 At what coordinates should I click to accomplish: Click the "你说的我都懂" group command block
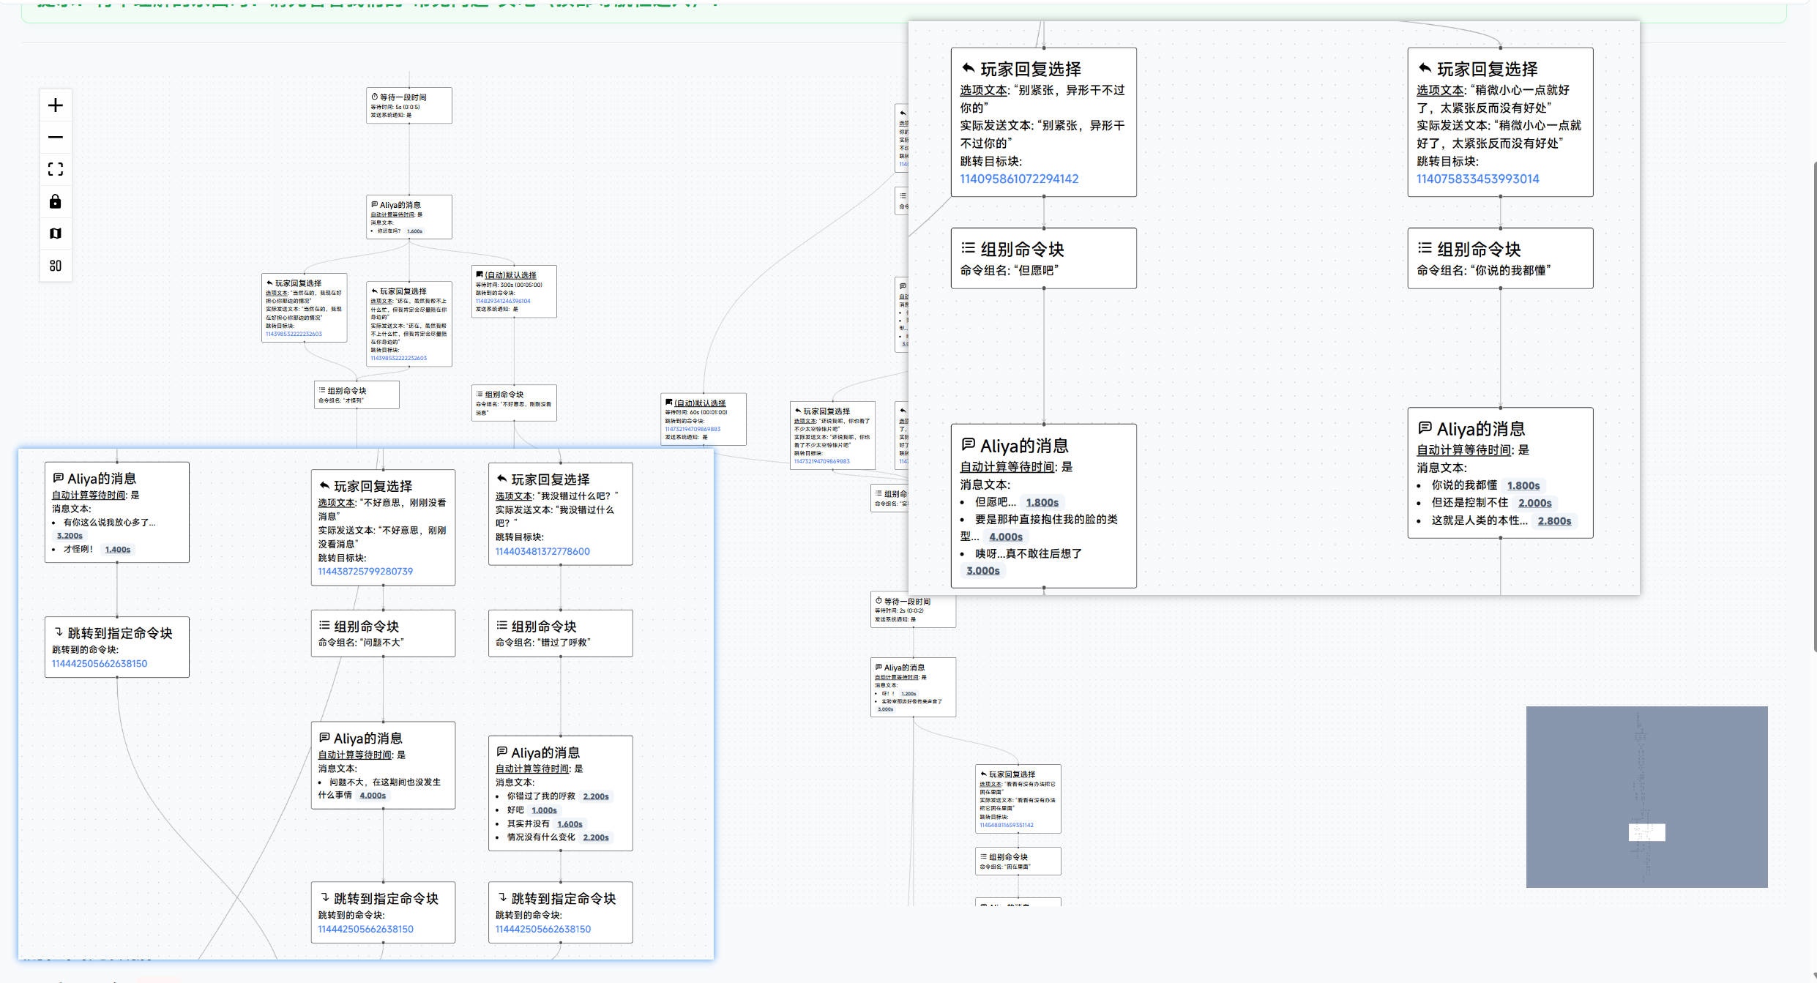[1500, 258]
